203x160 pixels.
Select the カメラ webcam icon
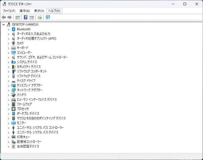(x=14, y=43)
